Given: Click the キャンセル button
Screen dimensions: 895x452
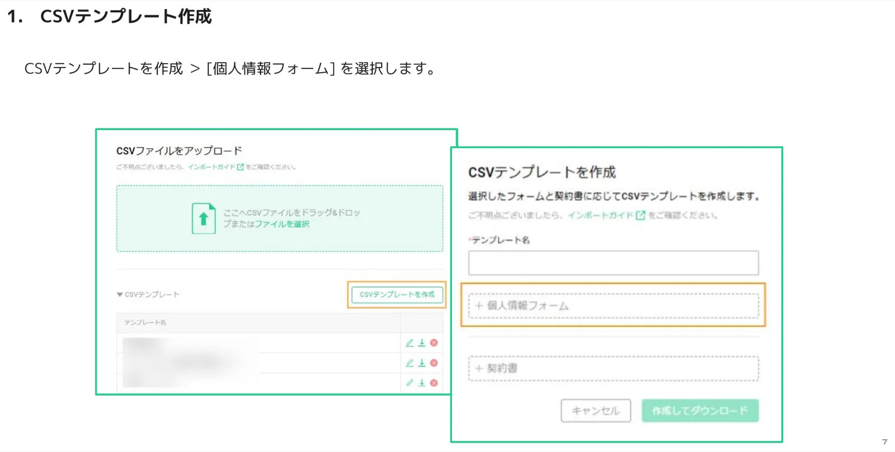Looking at the screenshot, I should point(596,411).
